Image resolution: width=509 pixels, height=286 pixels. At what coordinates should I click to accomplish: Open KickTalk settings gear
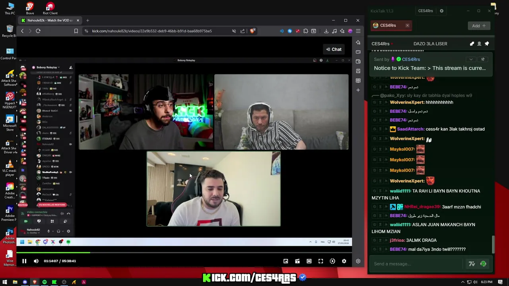(441, 11)
